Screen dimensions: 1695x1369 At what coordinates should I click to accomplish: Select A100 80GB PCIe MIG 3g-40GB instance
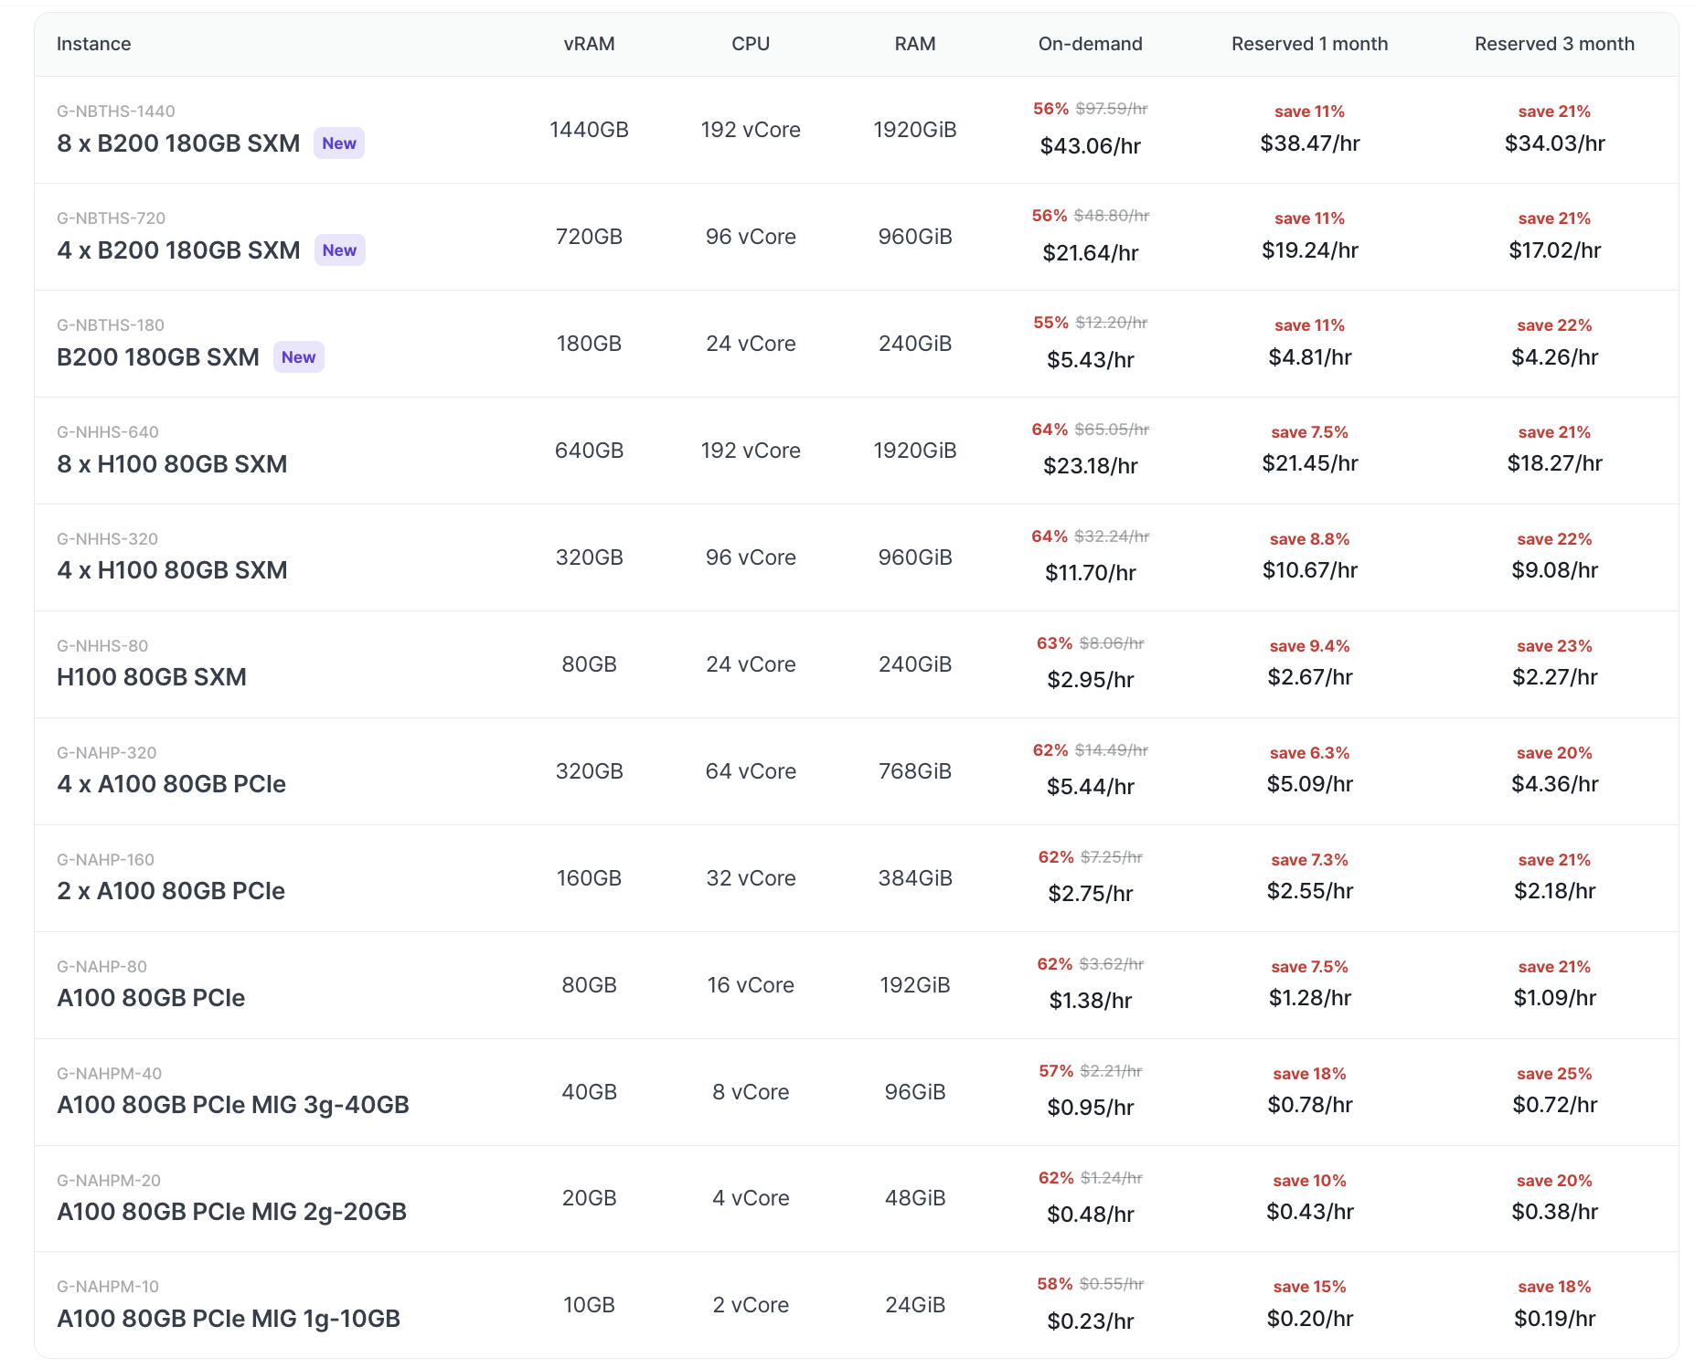pyautogui.click(x=233, y=1105)
